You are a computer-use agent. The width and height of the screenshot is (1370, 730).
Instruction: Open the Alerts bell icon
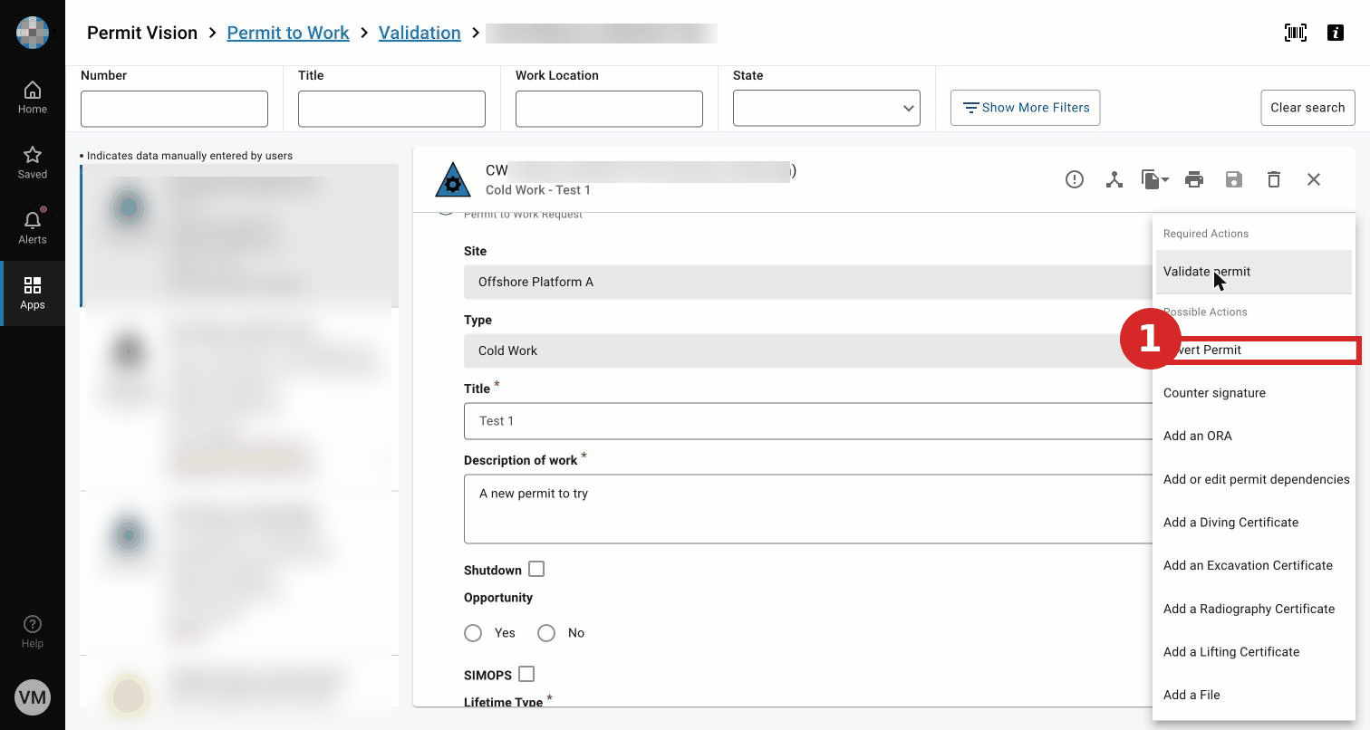33,228
